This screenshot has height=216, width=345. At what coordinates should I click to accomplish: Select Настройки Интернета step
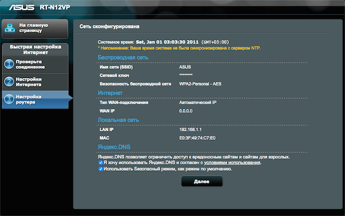click(x=35, y=82)
